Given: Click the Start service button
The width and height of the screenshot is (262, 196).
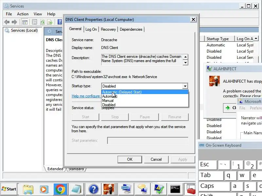Looking at the screenshot, I should coord(85,117).
